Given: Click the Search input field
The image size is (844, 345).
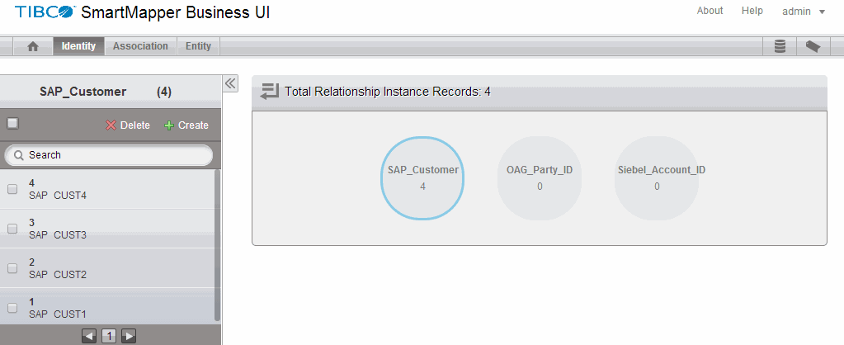Looking at the screenshot, I should tap(116, 155).
